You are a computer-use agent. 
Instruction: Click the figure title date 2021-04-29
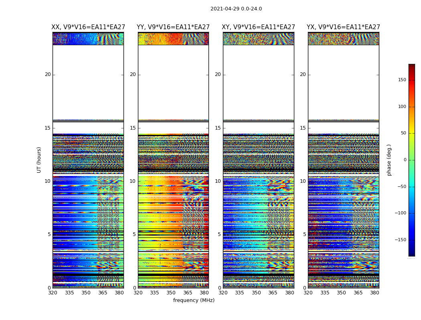[x=236, y=9]
